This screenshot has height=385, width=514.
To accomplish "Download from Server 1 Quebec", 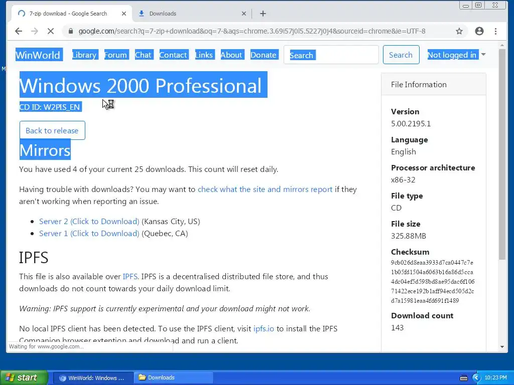I will (x=89, y=234).
